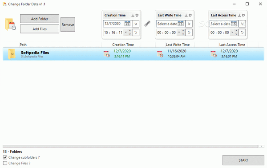This screenshot has height=168, width=267.
Task: Click the START button
Action: click(243, 160)
